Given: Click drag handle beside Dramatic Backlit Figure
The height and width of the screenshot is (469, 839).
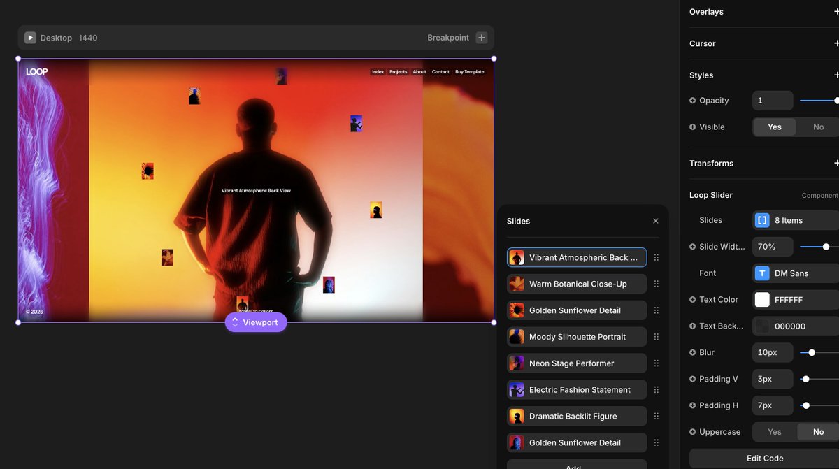Looking at the screenshot, I should coord(656,417).
